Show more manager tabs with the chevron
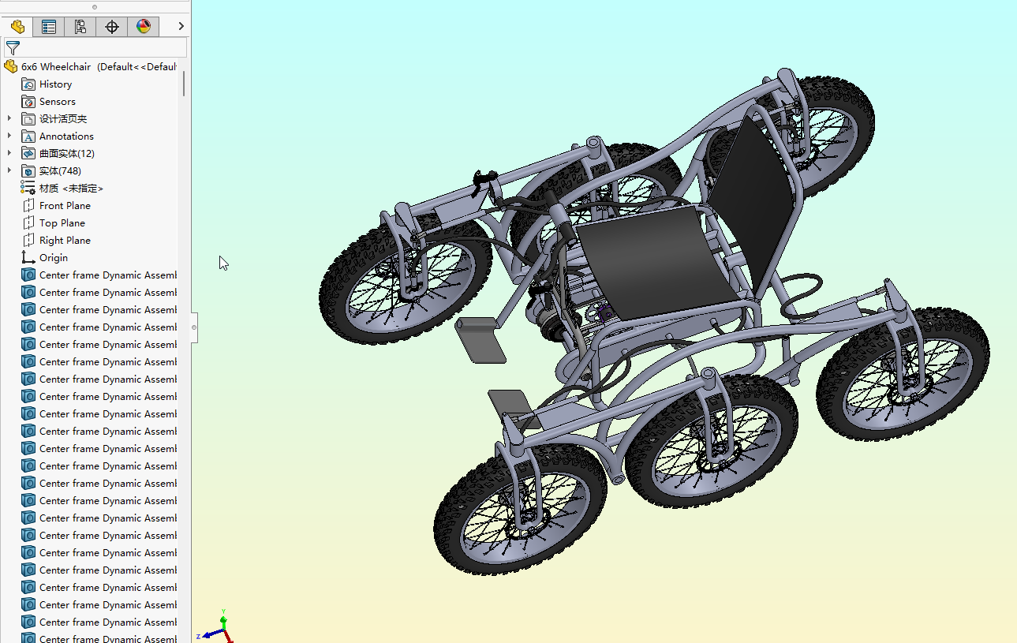 (x=181, y=27)
